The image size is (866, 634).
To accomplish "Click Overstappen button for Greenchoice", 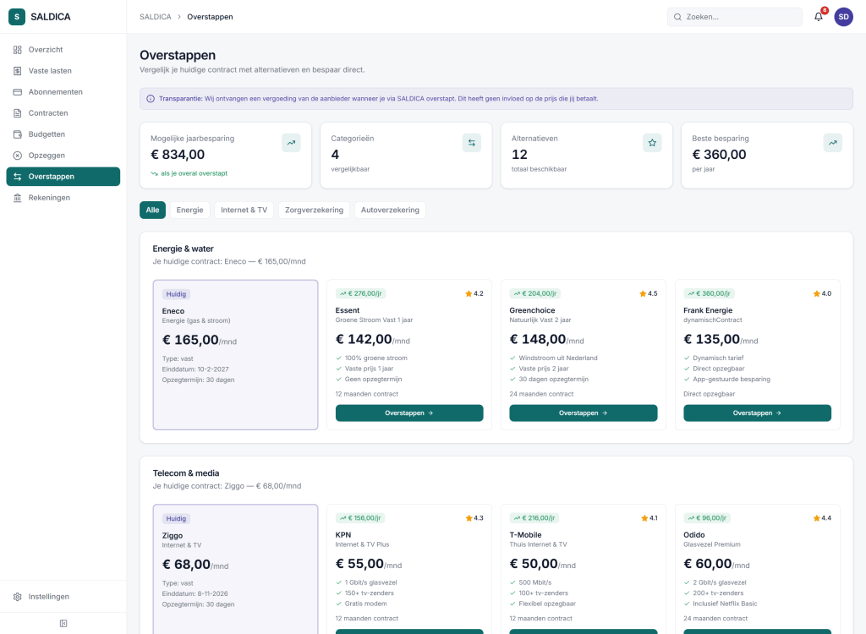I will click(x=584, y=413).
